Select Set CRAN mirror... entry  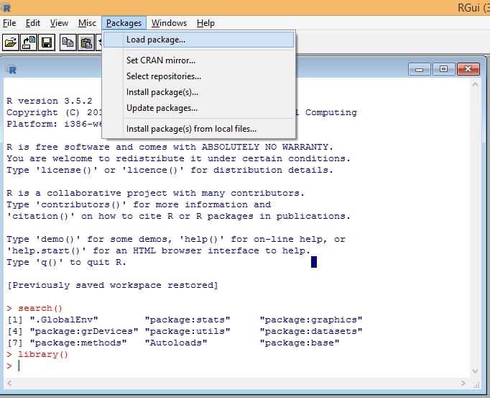pos(198,60)
